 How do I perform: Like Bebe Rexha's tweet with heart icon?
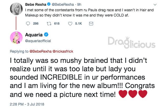[70, 24]
